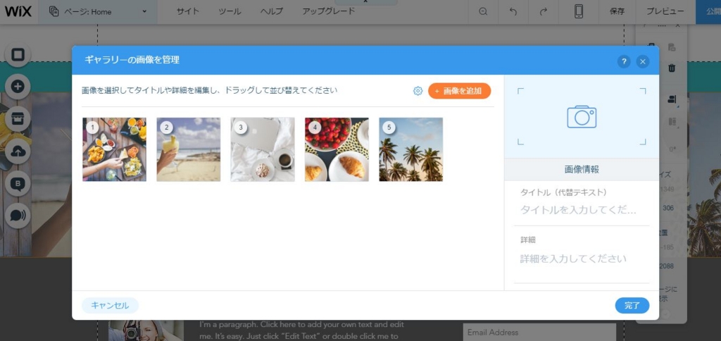Click the trash delete icon in the toolbar panel

(672, 68)
